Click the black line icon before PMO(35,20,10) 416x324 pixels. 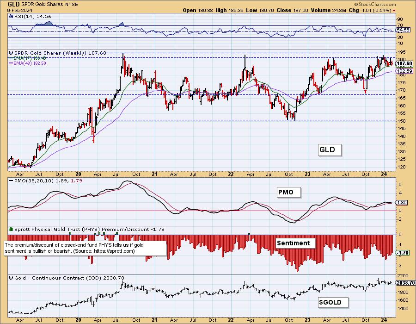pyautogui.click(x=11, y=181)
